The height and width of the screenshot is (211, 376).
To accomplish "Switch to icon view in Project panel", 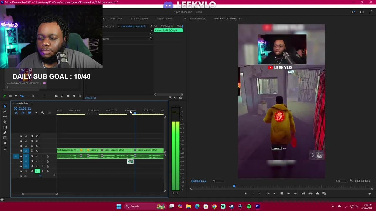I will 16,96.
